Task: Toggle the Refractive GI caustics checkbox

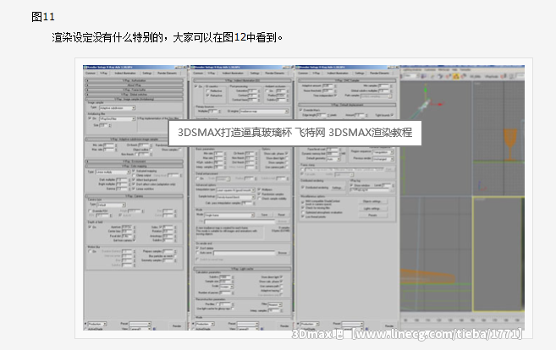Action: (208, 96)
